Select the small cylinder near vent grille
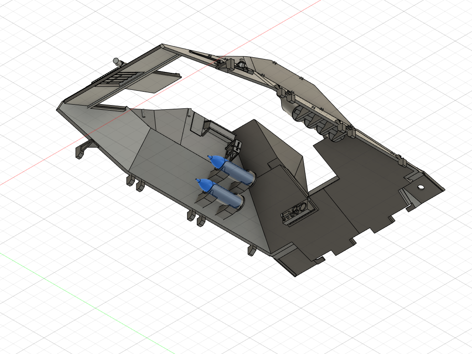 (x=117, y=61)
